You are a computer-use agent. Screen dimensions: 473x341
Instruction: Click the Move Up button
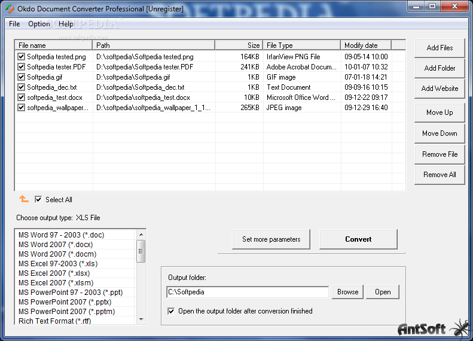click(x=440, y=112)
